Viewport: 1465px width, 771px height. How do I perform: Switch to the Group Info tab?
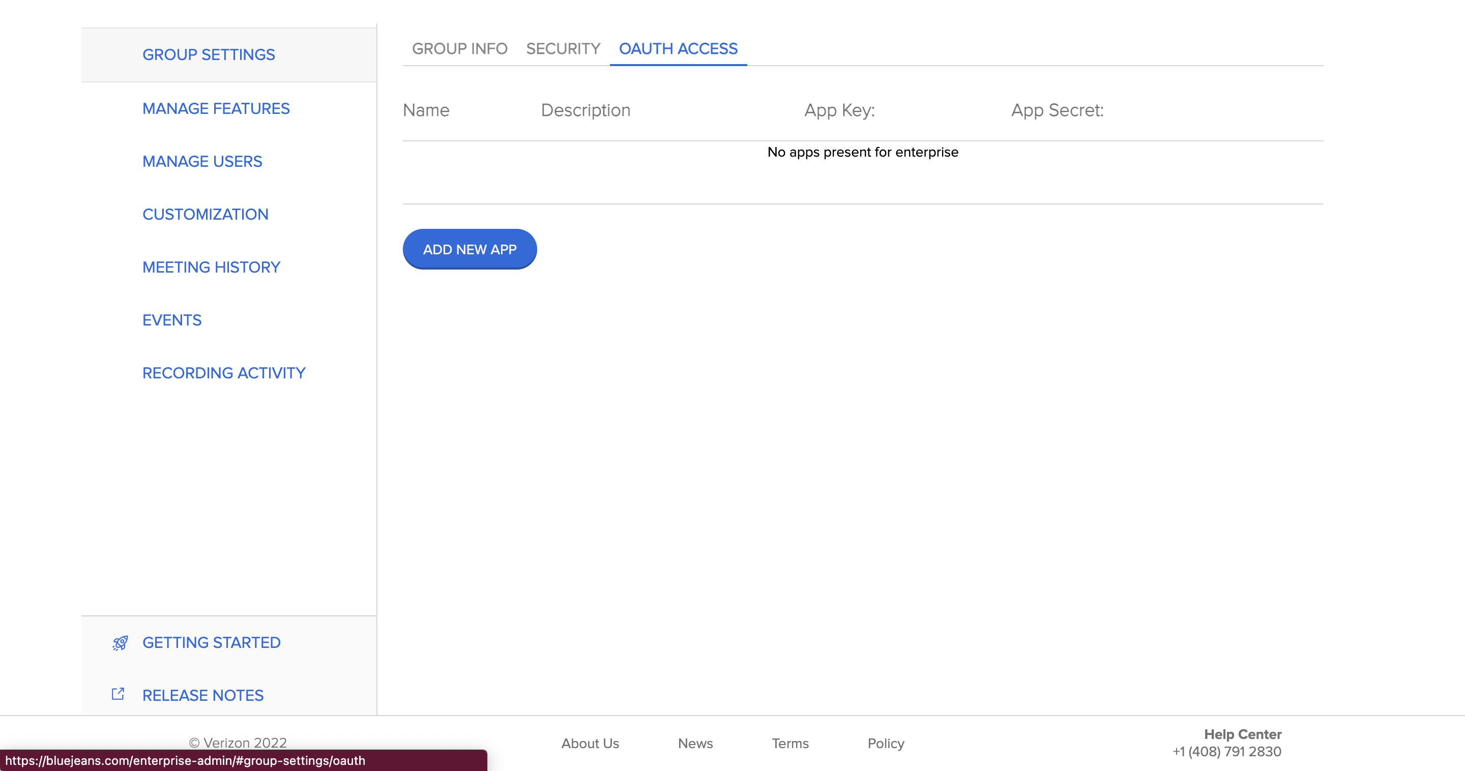pos(459,49)
